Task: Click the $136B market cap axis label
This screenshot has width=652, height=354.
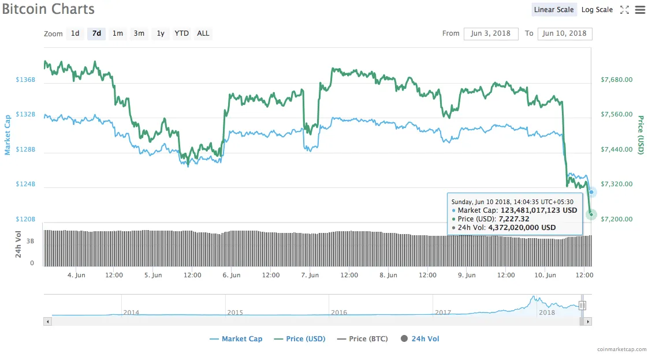Action: coord(25,80)
